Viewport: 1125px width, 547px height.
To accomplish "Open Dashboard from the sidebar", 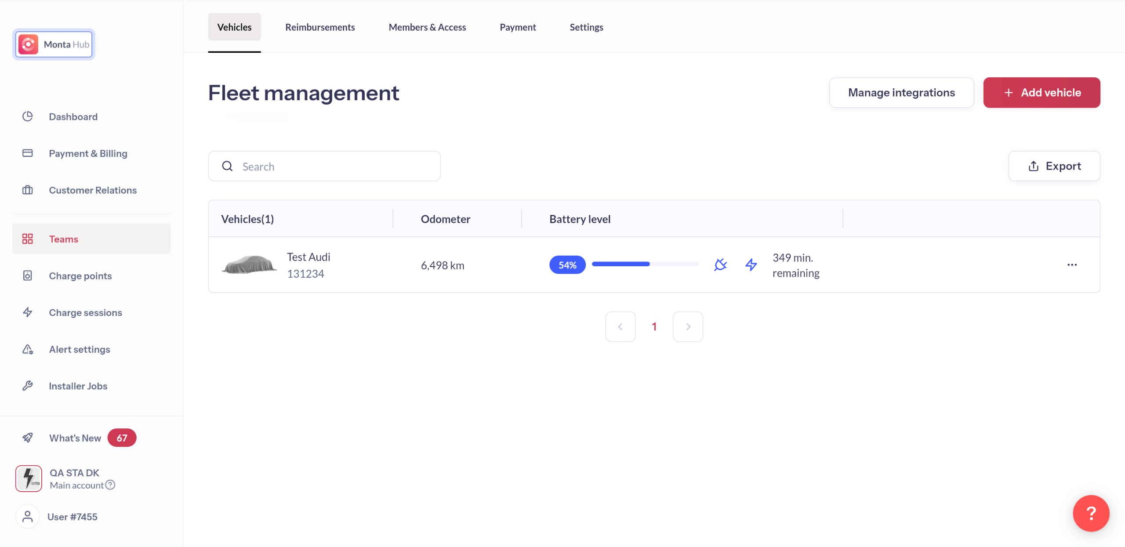I will click(73, 117).
